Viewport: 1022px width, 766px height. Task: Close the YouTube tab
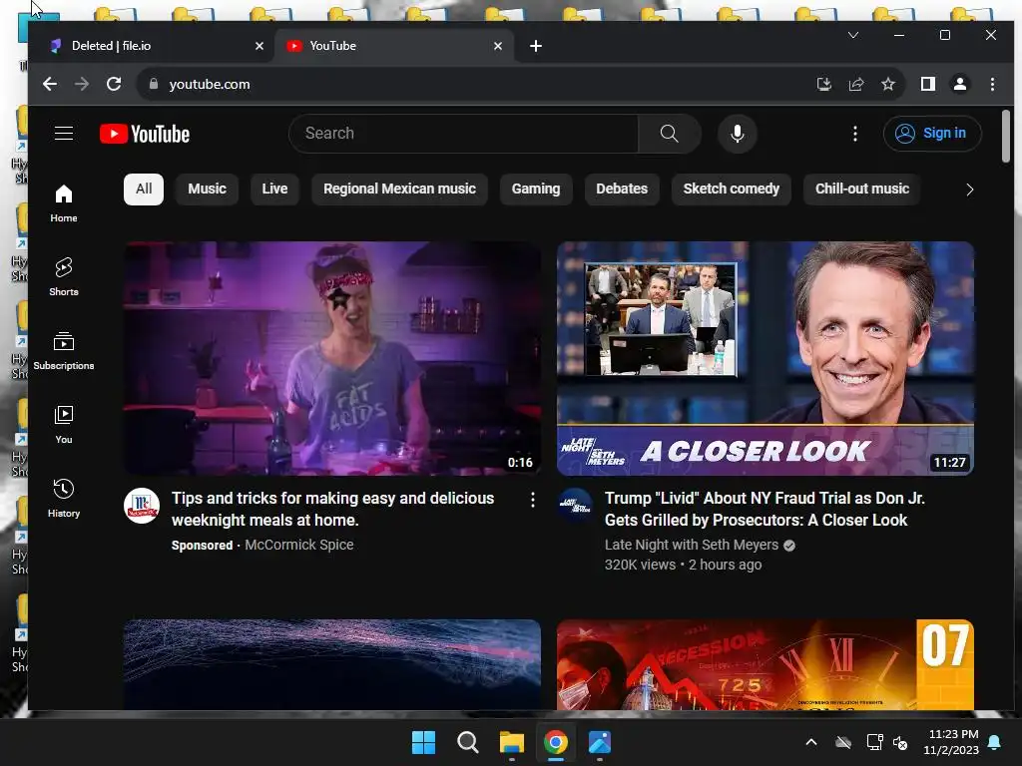(x=498, y=46)
